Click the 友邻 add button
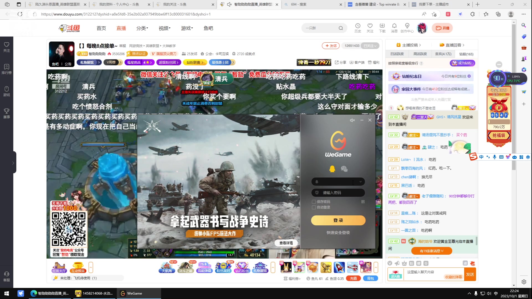This screenshot has width=532, height=299. (331, 46)
